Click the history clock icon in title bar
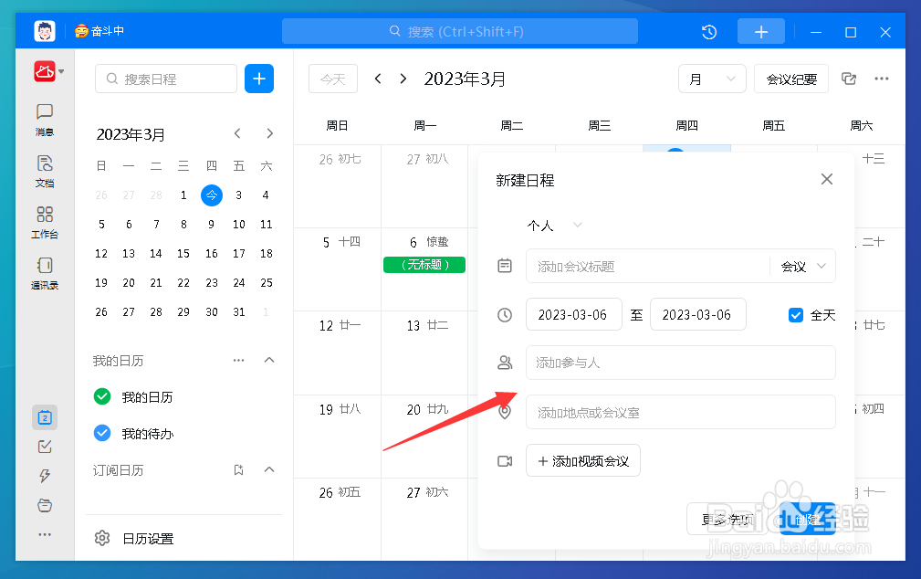This screenshot has height=579, width=921. 709,32
